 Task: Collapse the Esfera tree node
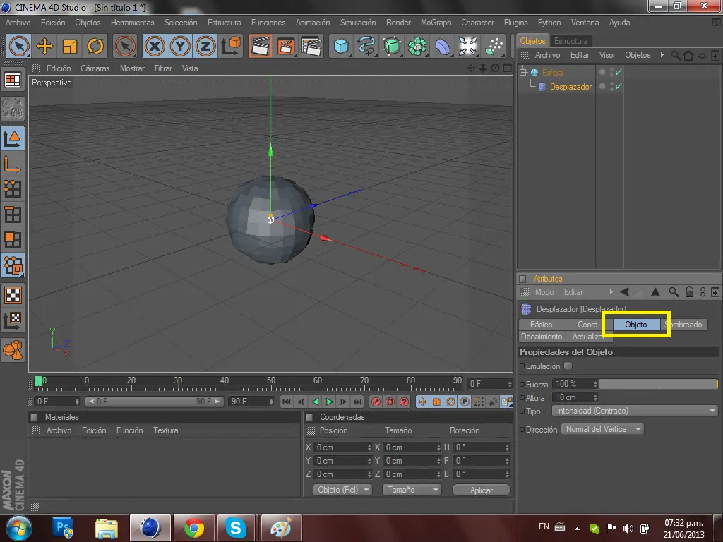[x=523, y=72]
